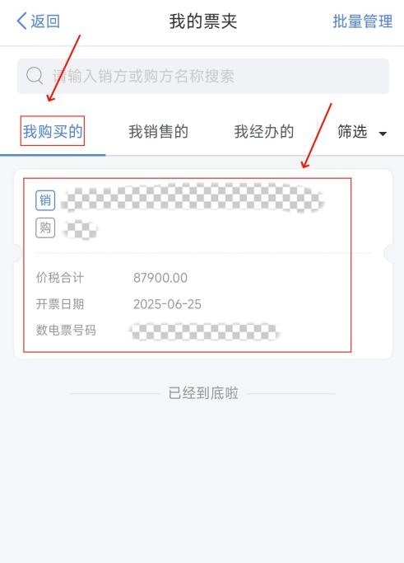This screenshot has width=404, height=563.
Task: Open 批量管理 batch management
Action: pos(362,21)
